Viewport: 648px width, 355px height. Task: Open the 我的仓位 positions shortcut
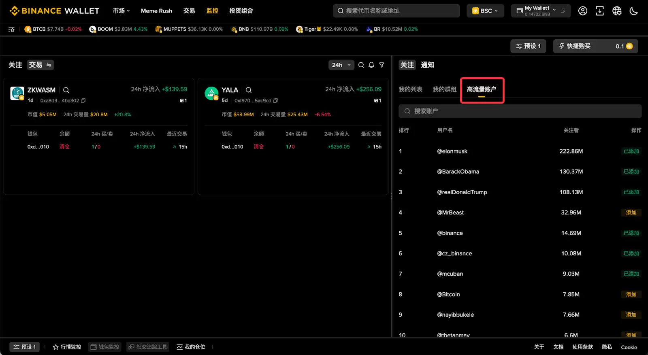click(191, 347)
